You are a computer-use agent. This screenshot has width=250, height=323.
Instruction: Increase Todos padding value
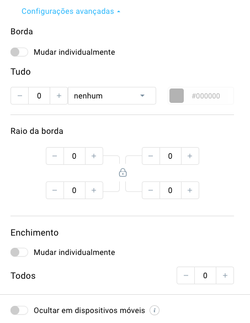point(225,275)
